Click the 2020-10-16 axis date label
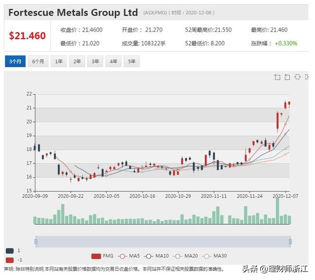 (142, 196)
